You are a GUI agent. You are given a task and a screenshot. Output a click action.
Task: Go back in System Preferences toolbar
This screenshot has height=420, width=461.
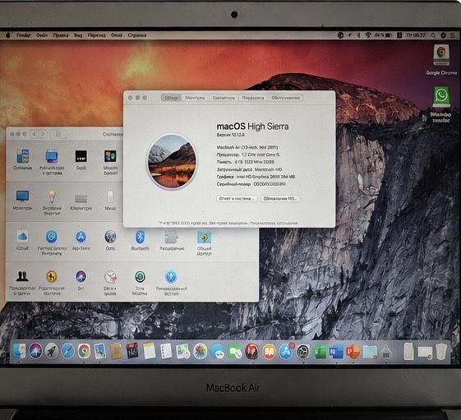tap(35, 134)
